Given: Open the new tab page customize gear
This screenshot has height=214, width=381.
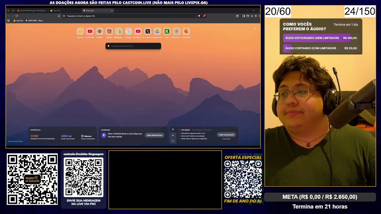Looking at the screenshot, I should [x=255, y=29].
